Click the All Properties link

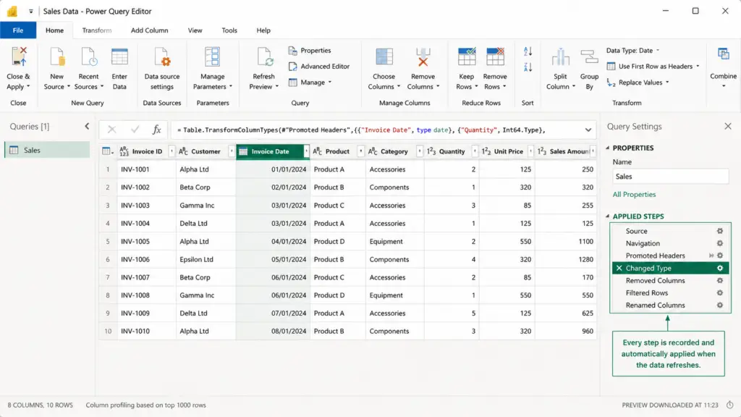[x=634, y=194]
